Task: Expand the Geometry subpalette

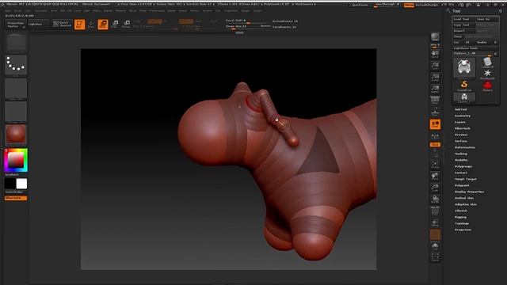Action: pos(463,116)
